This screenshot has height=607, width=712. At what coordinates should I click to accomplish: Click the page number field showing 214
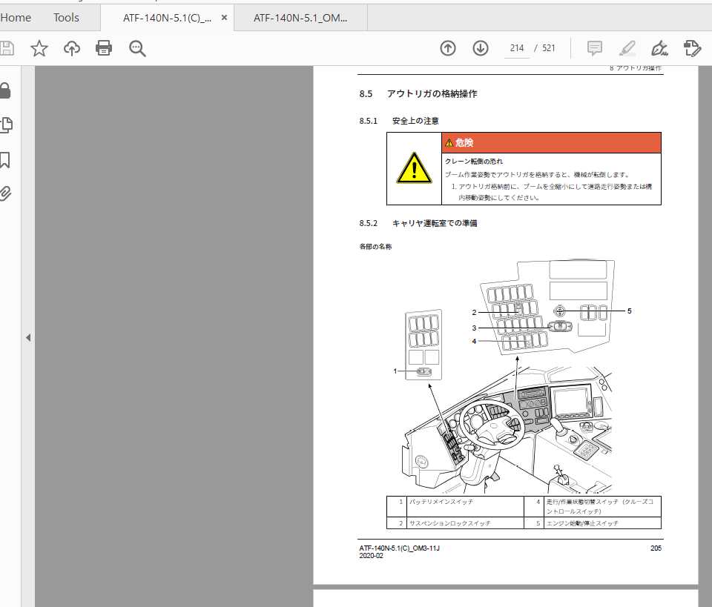click(517, 48)
